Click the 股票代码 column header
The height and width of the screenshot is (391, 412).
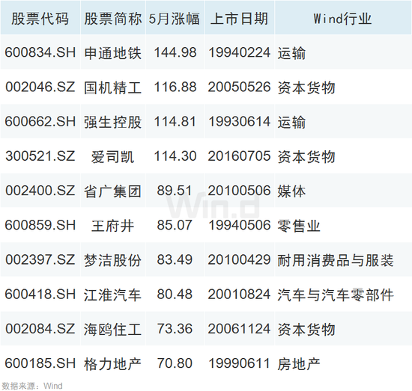tap(40, 19)
